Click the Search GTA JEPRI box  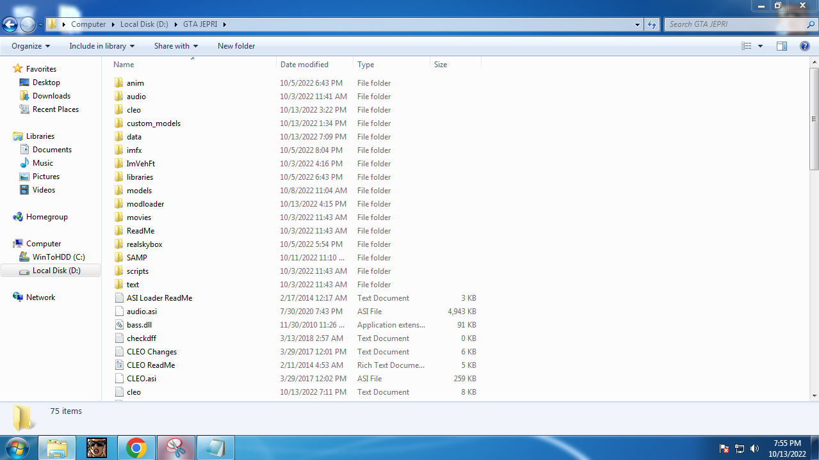click(735, 24)
